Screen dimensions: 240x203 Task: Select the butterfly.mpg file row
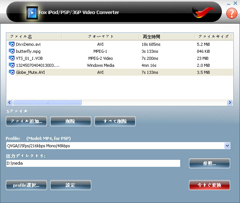(120, 51)
